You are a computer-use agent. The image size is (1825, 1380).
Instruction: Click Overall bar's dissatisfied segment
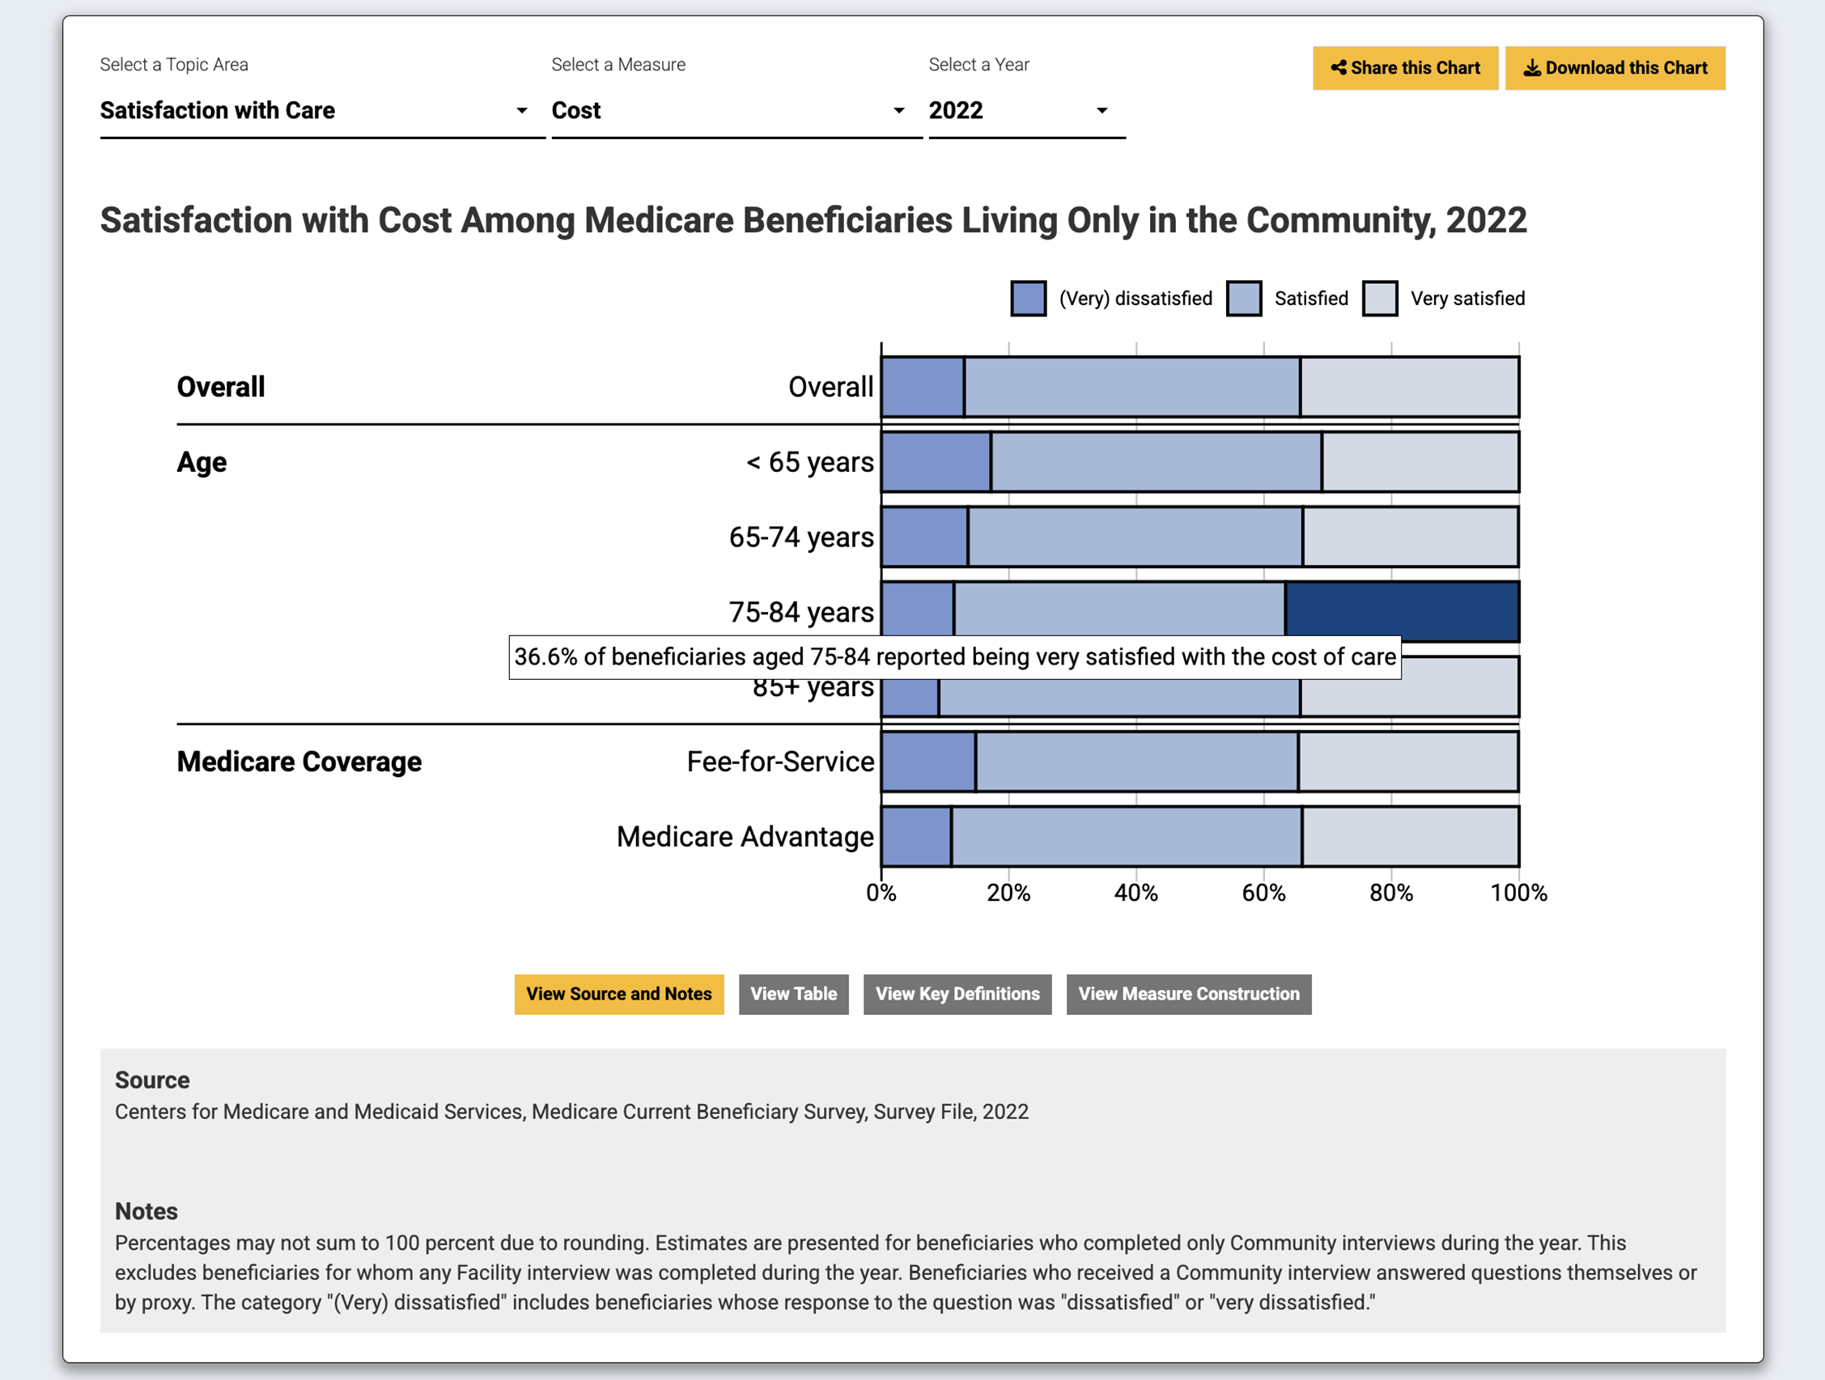click(923, 386)
